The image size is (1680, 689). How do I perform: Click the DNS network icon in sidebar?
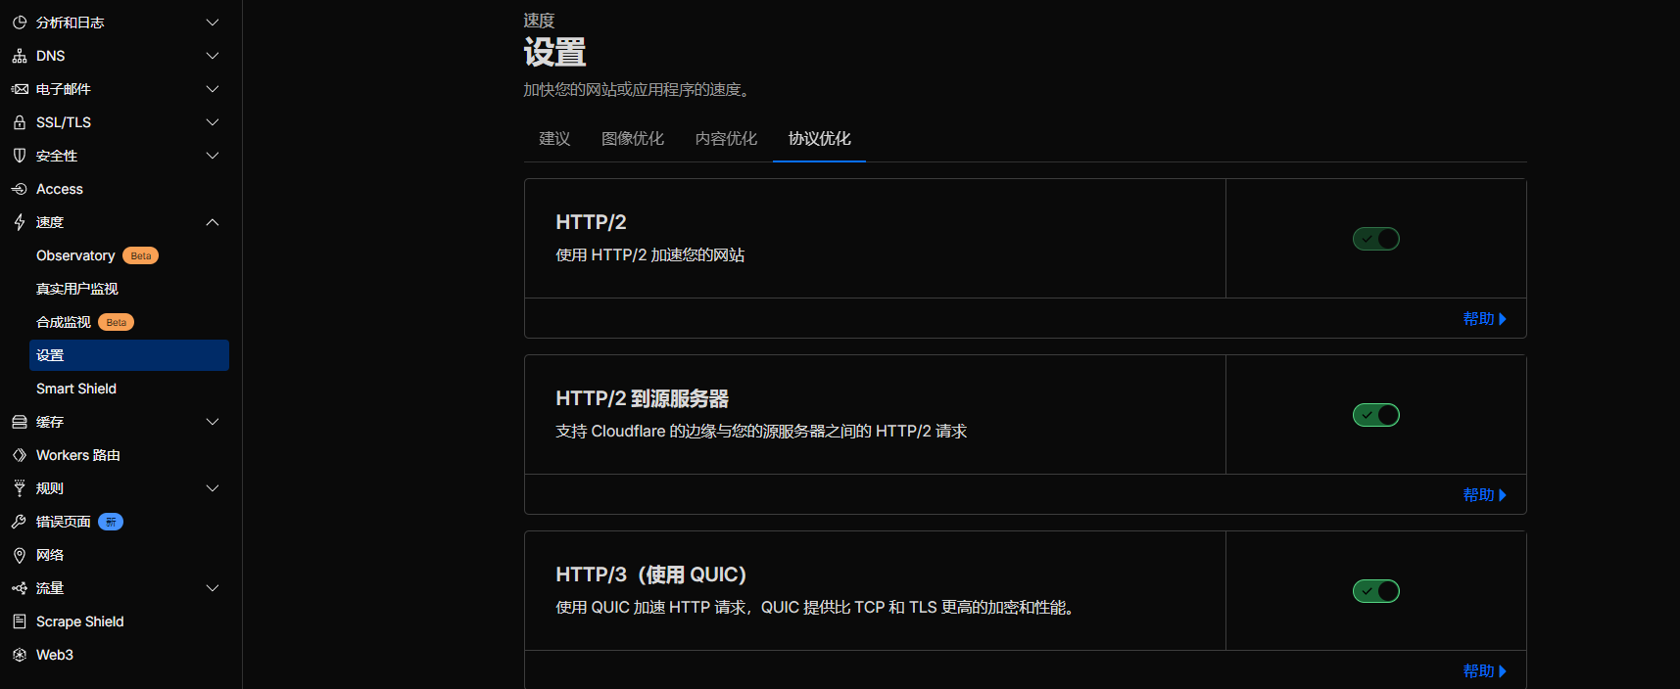point(19,56)
